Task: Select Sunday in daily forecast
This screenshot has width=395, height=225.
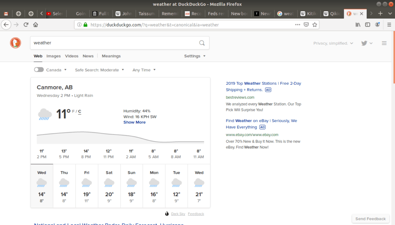Action: [x=132, y=186]
